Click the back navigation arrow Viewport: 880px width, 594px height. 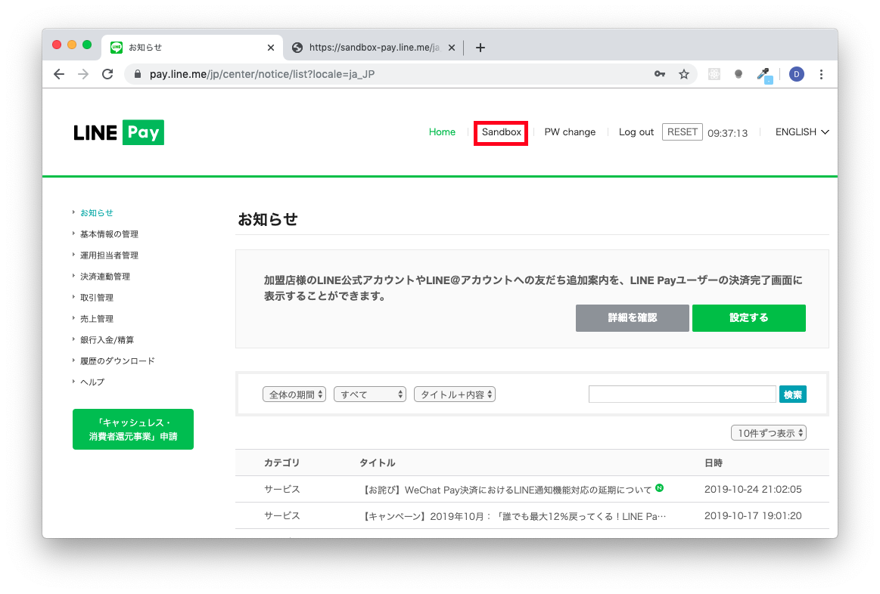click(58, 74)
